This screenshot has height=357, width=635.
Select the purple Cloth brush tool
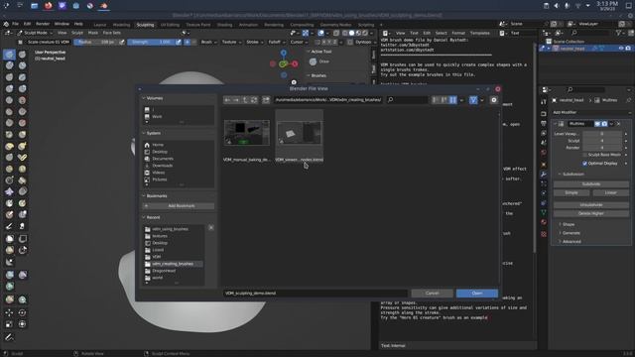(x=10, y=191)
